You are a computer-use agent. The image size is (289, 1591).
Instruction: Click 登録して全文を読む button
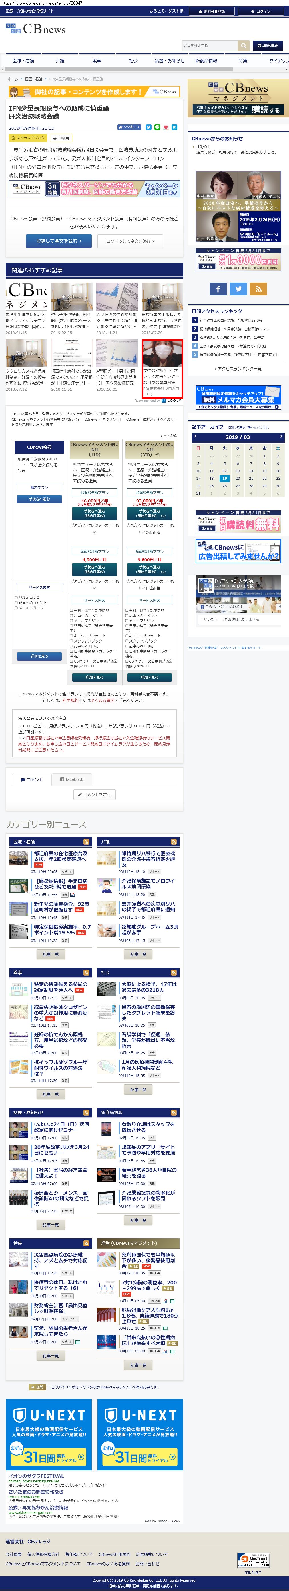tap(59, 241)
